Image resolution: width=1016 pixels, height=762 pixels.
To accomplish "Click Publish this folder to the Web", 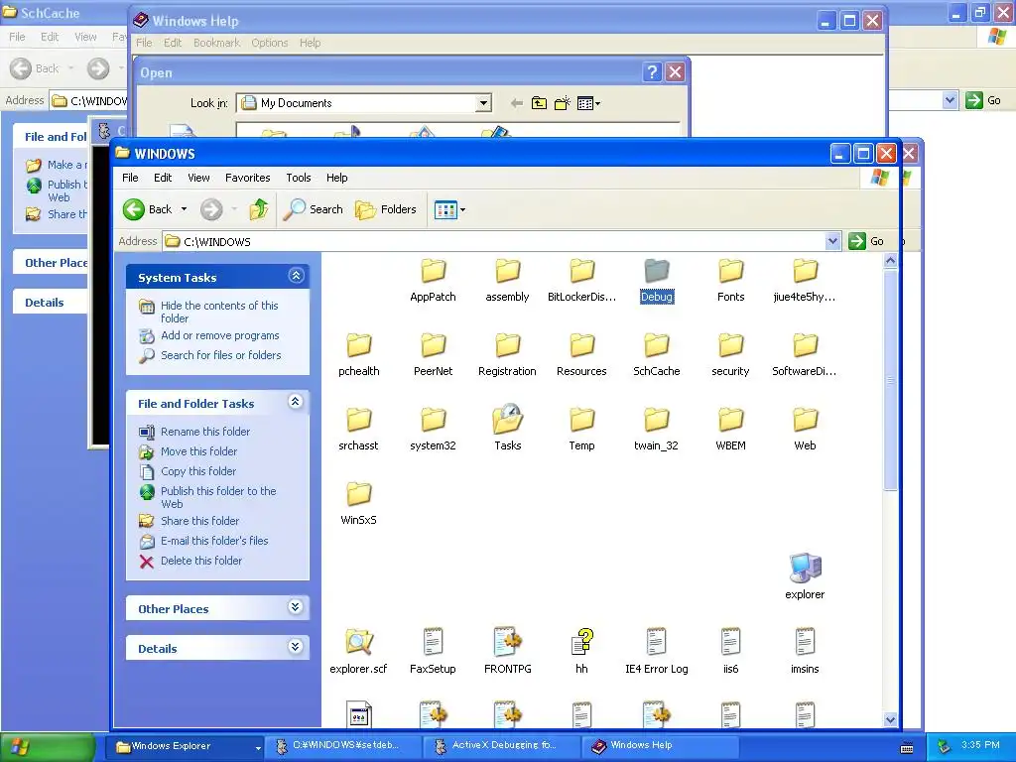I will pos(218,497).
